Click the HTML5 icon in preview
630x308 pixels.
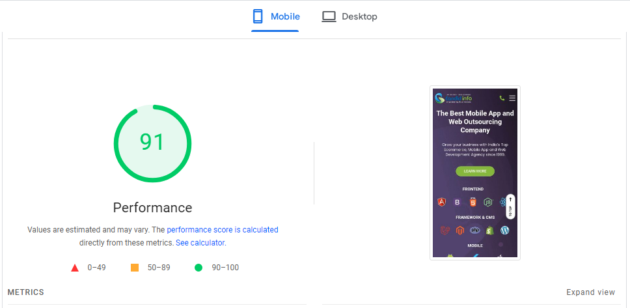pyautogui.click(x=473, y=203)
